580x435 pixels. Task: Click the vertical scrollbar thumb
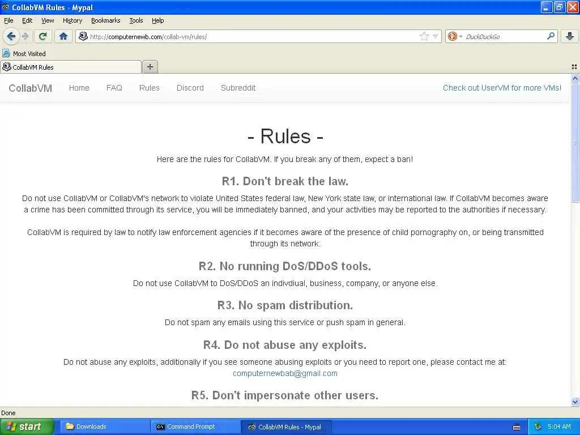575,142
